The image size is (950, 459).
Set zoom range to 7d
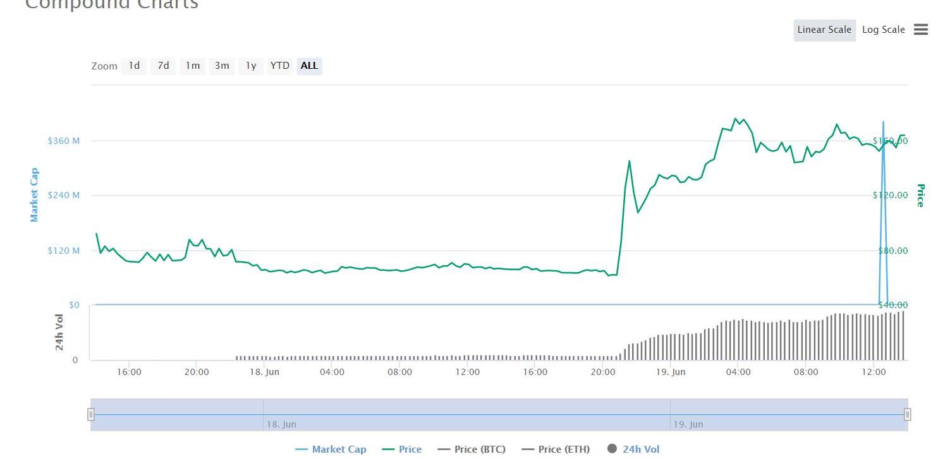163,66
